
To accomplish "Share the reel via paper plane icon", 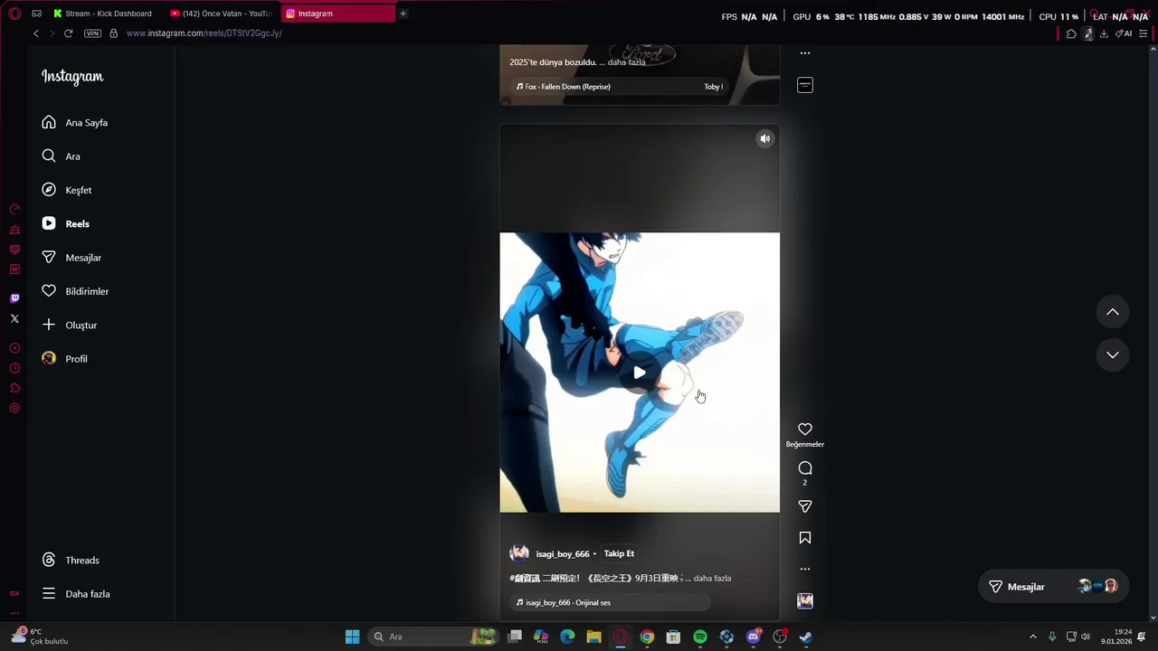I will [805, 506].
